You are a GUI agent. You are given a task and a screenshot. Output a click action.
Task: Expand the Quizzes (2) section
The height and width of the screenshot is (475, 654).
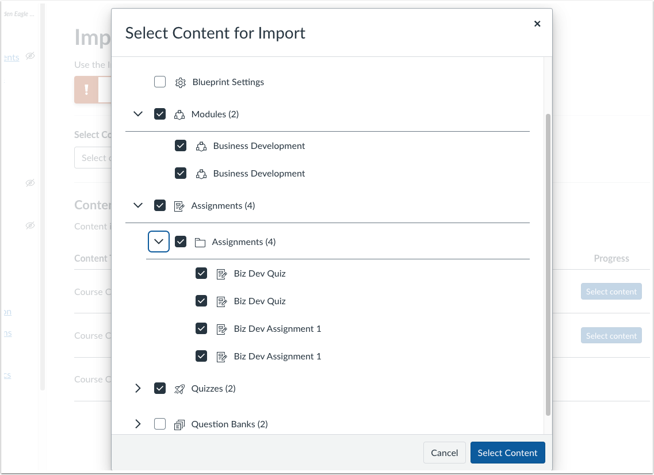point(138,388)
